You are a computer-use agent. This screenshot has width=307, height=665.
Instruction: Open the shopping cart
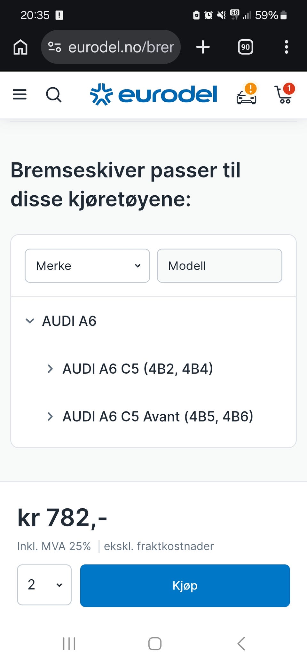284,95
